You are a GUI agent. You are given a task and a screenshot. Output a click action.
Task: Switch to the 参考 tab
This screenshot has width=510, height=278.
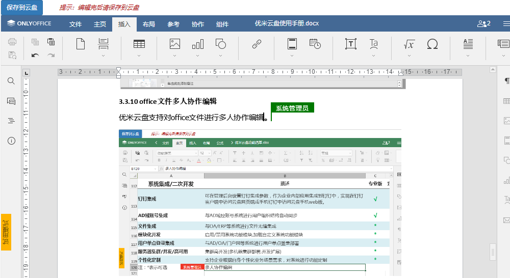(173, 24)
